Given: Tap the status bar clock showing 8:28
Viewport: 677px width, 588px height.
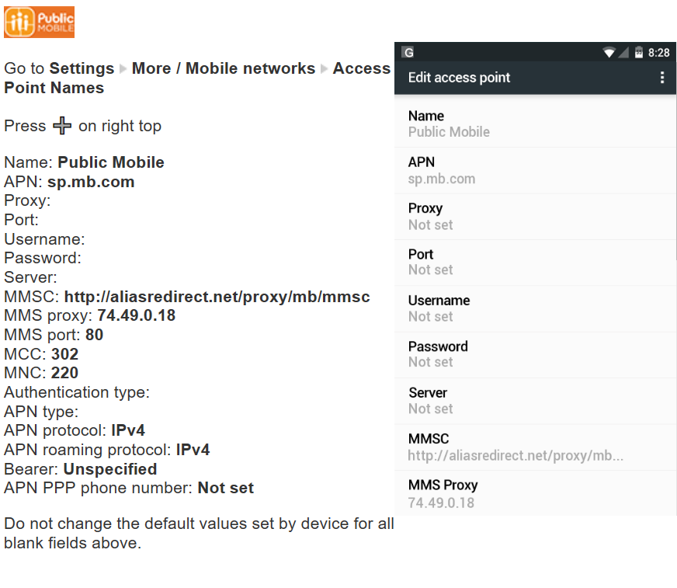Looking at the screenshot, I should click(658, 53).
